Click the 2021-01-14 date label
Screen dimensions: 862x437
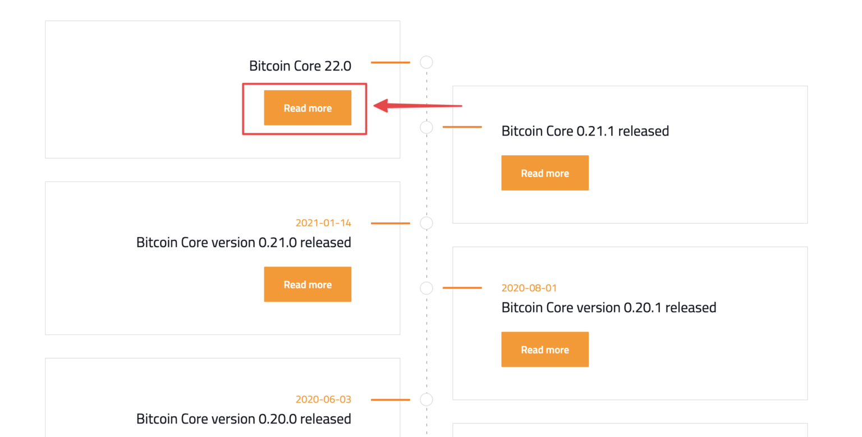click(324, 222)
